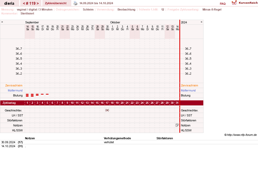This screenshot has width=258, height=180.
Task: Open the FAQ link
Action: (x=222, y=4)
